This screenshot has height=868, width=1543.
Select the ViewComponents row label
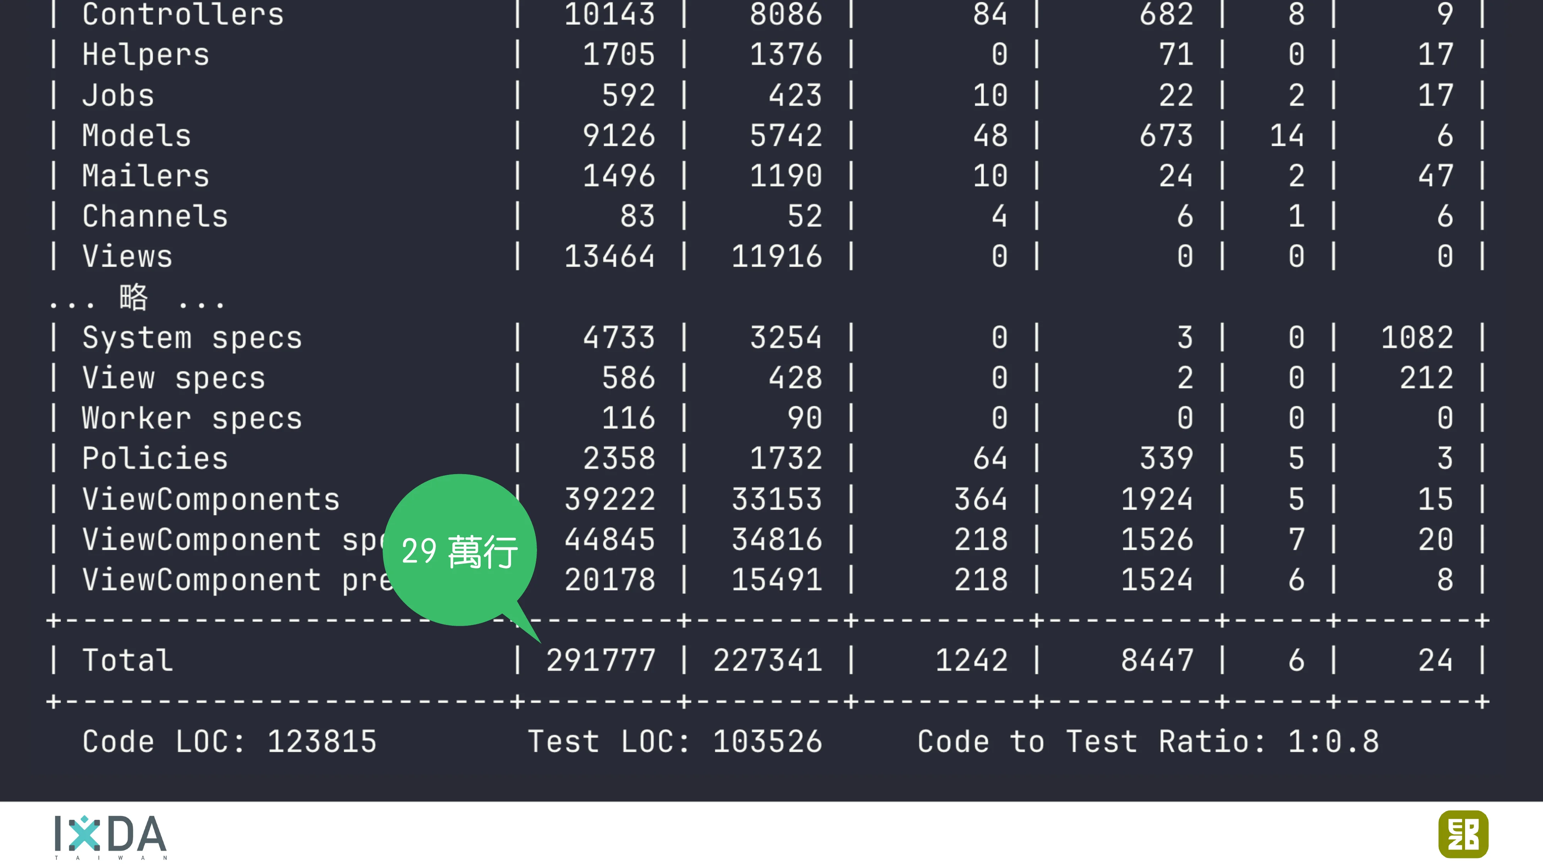[211, 499]
